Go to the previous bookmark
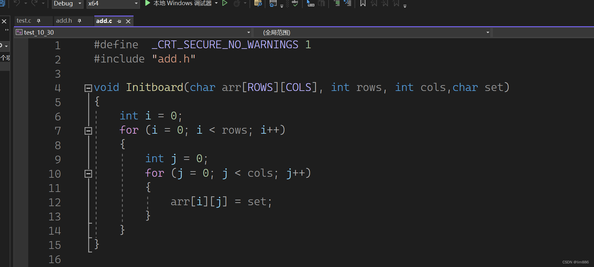Screen dimensions: 594x267 374,3
